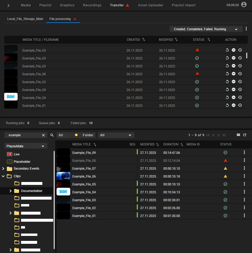The image size is (252, 253).
Task: Open the options kebab menu beside the status filter
Action: 246,29
